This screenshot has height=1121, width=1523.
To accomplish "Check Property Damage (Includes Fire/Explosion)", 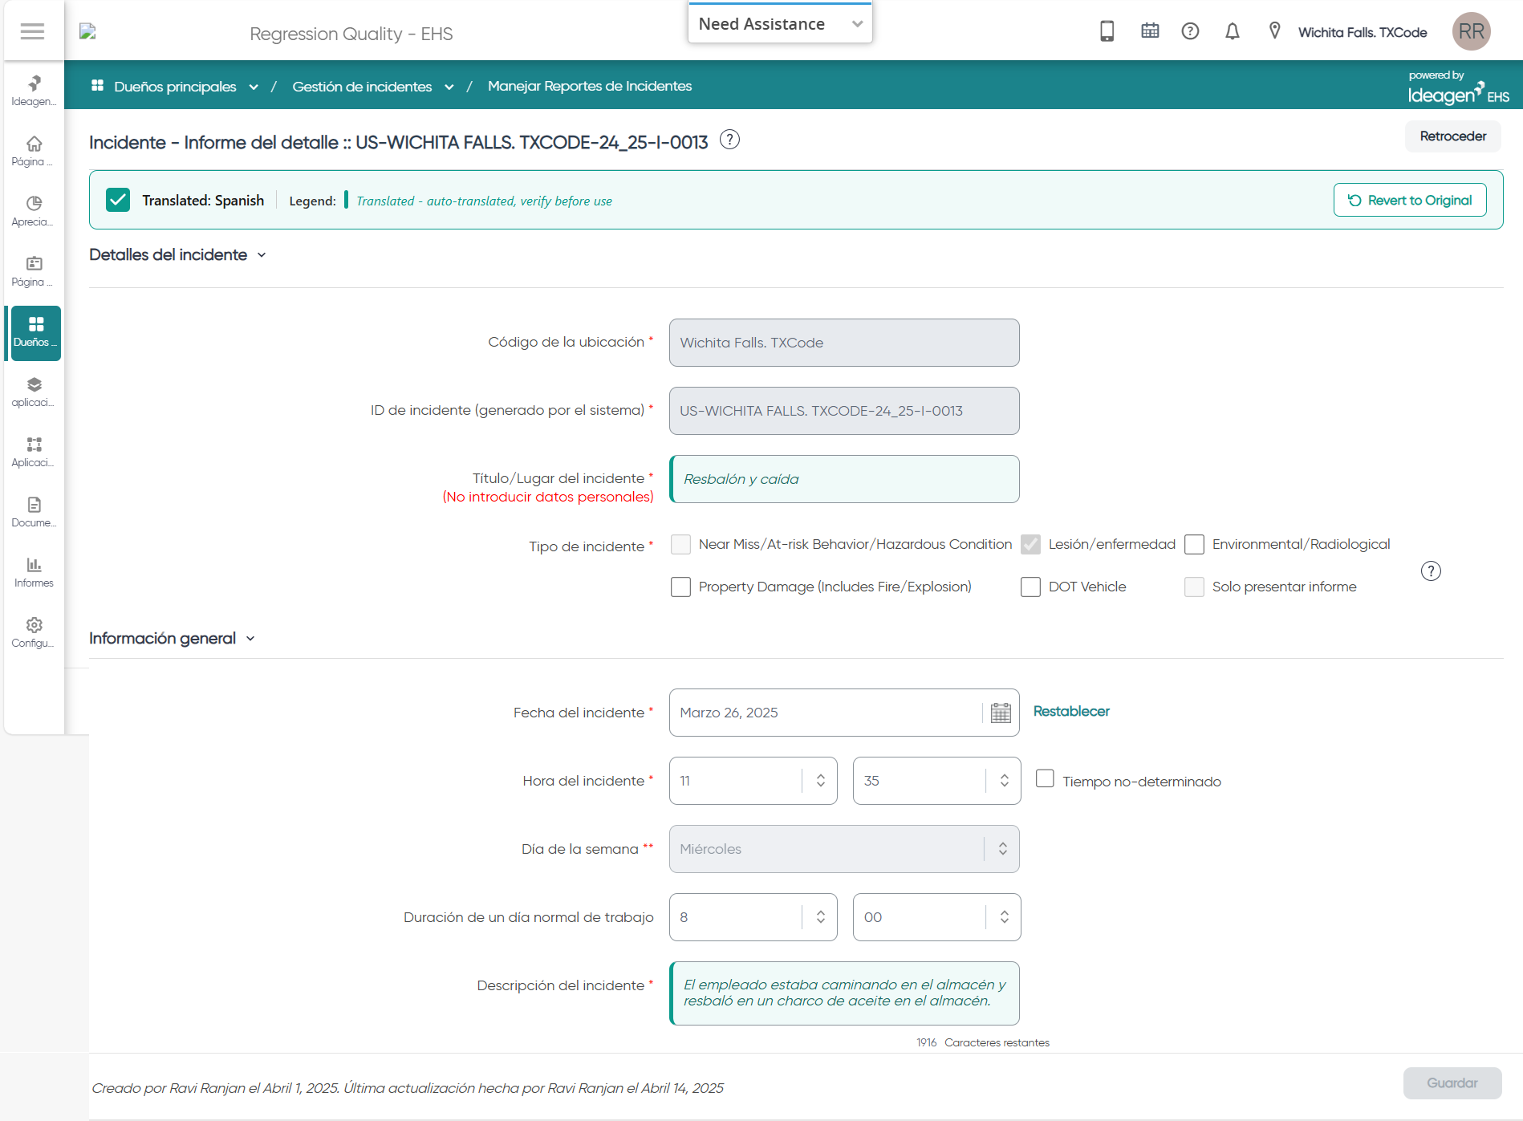I will tap(680, 587).
